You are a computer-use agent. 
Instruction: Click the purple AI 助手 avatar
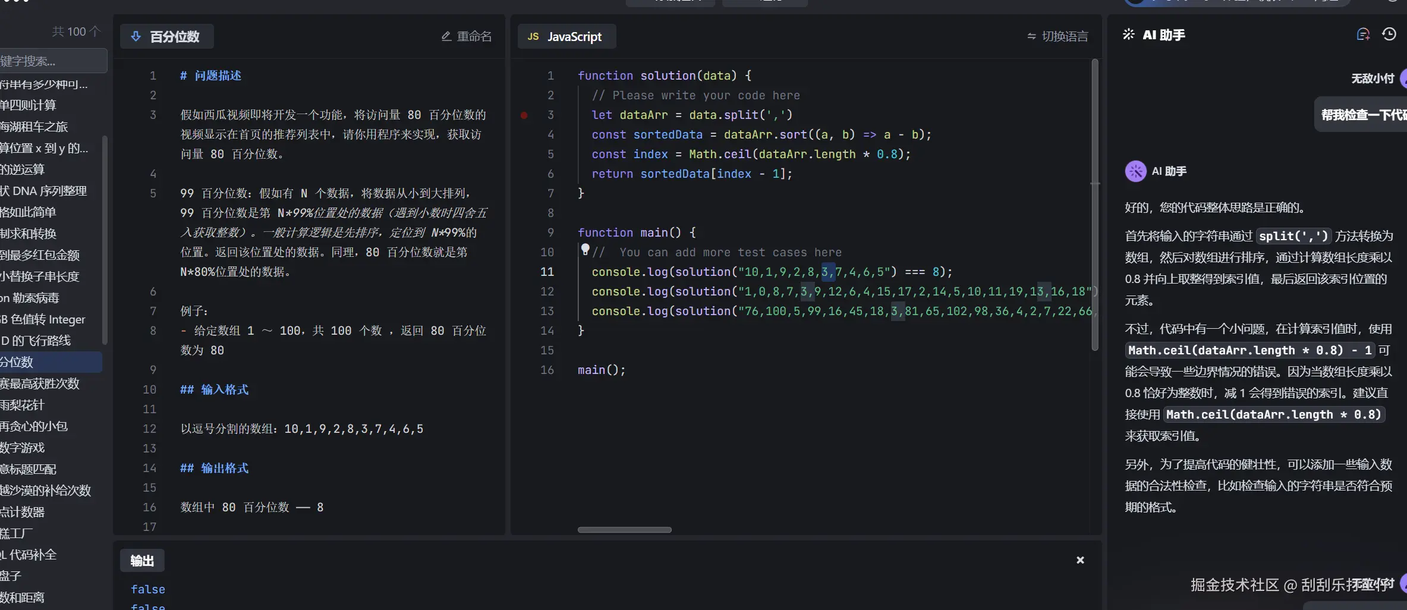[1135, 171]
